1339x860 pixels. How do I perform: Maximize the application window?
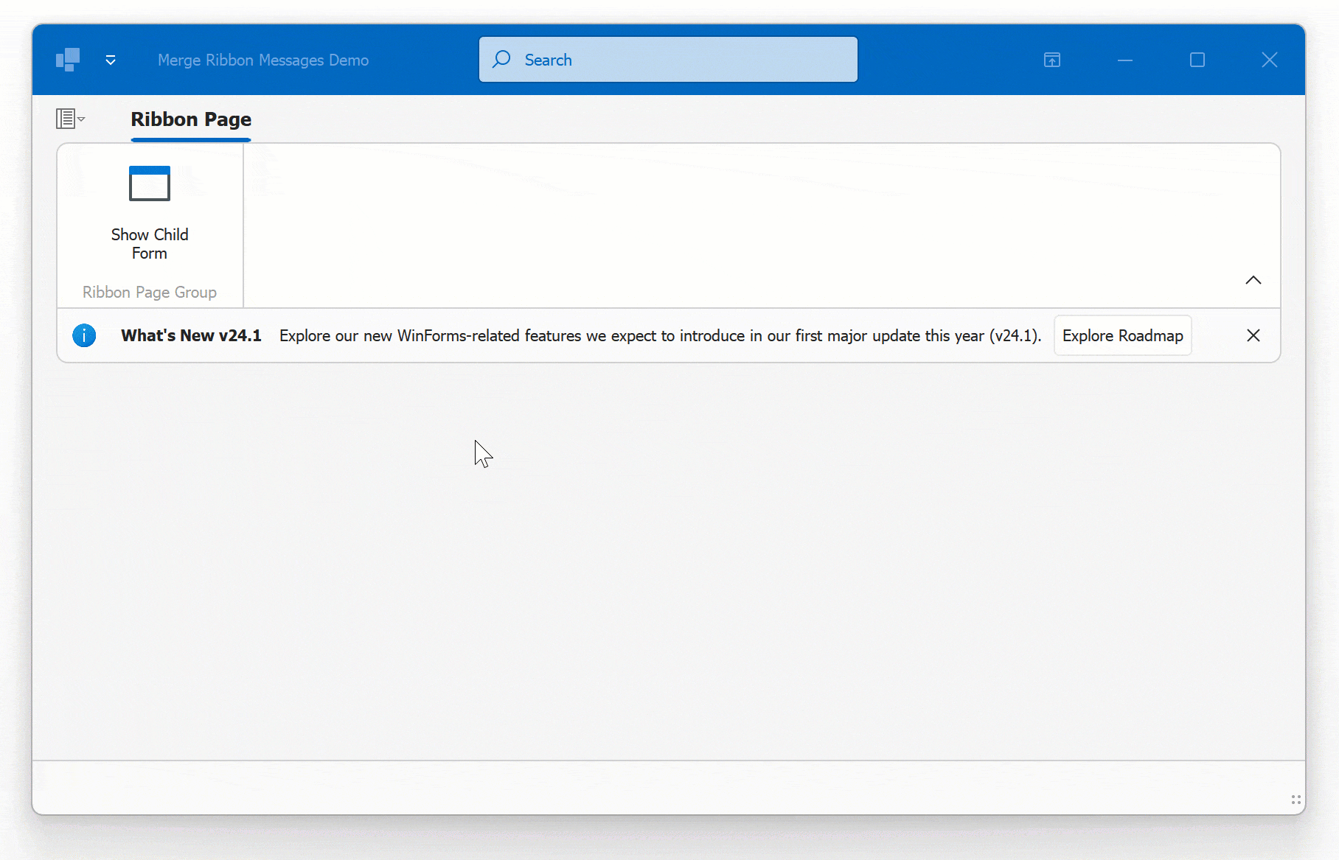coord(1197,60)
